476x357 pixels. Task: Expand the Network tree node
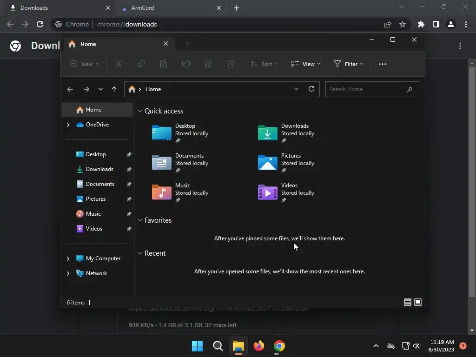(68, 273)
